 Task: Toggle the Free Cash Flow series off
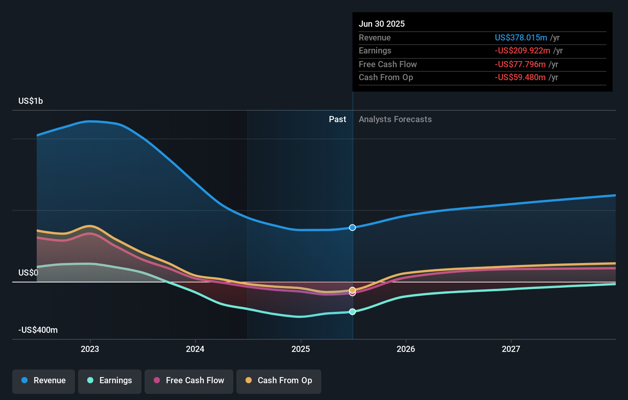point(189,381)
